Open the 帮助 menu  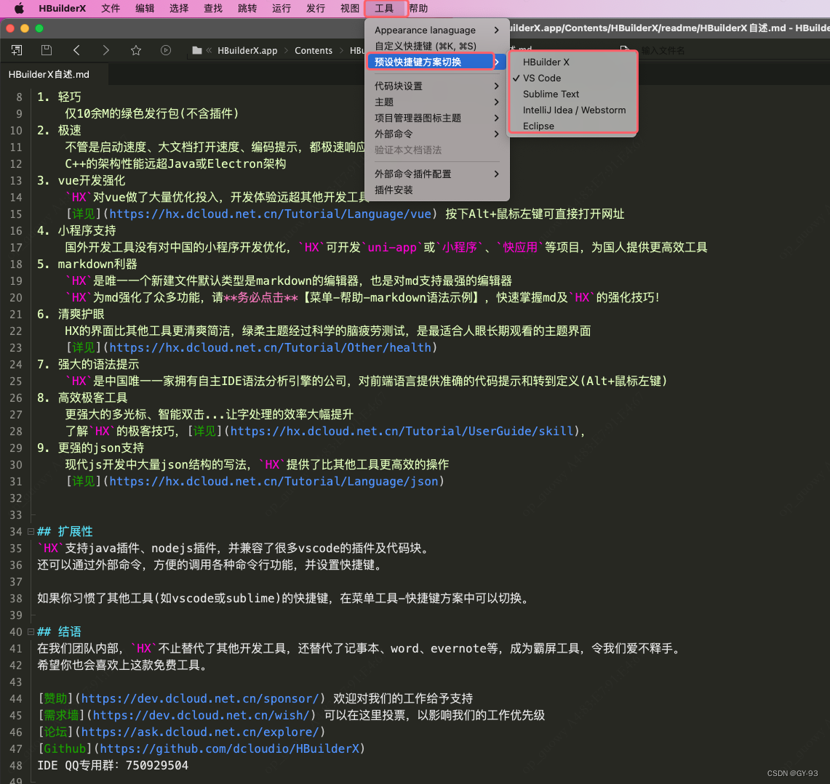[418, 9]
